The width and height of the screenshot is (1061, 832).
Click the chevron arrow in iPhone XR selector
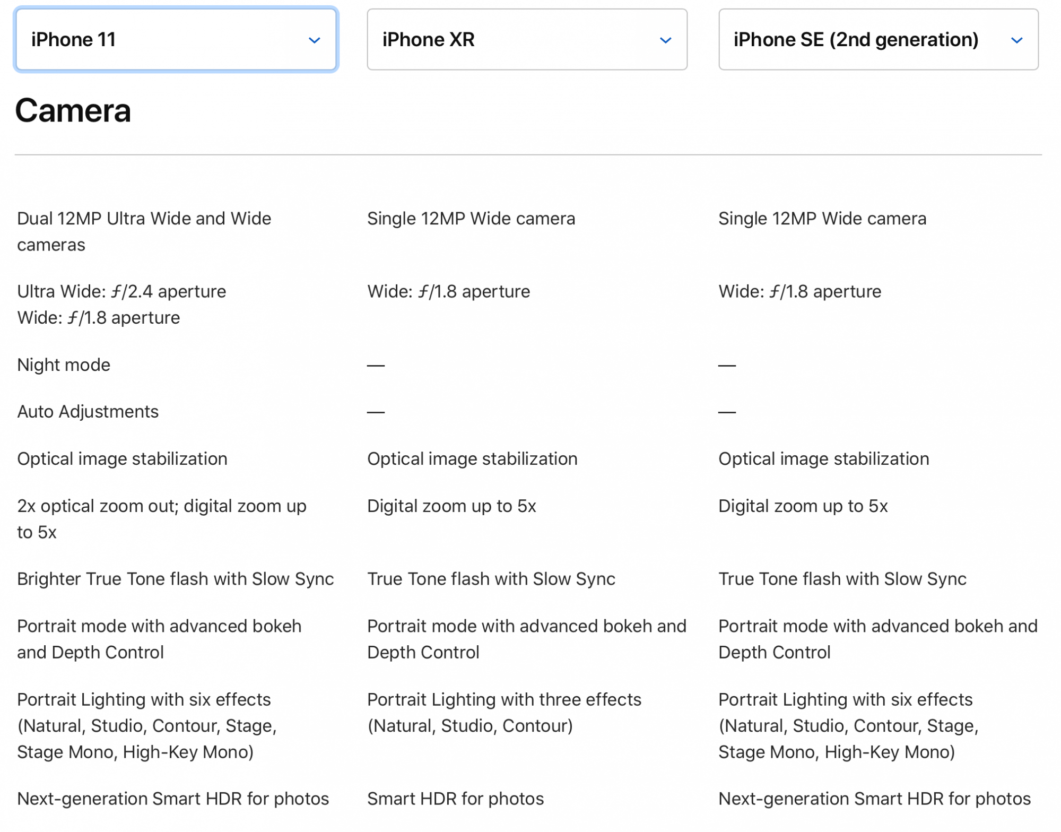point(665,40)
